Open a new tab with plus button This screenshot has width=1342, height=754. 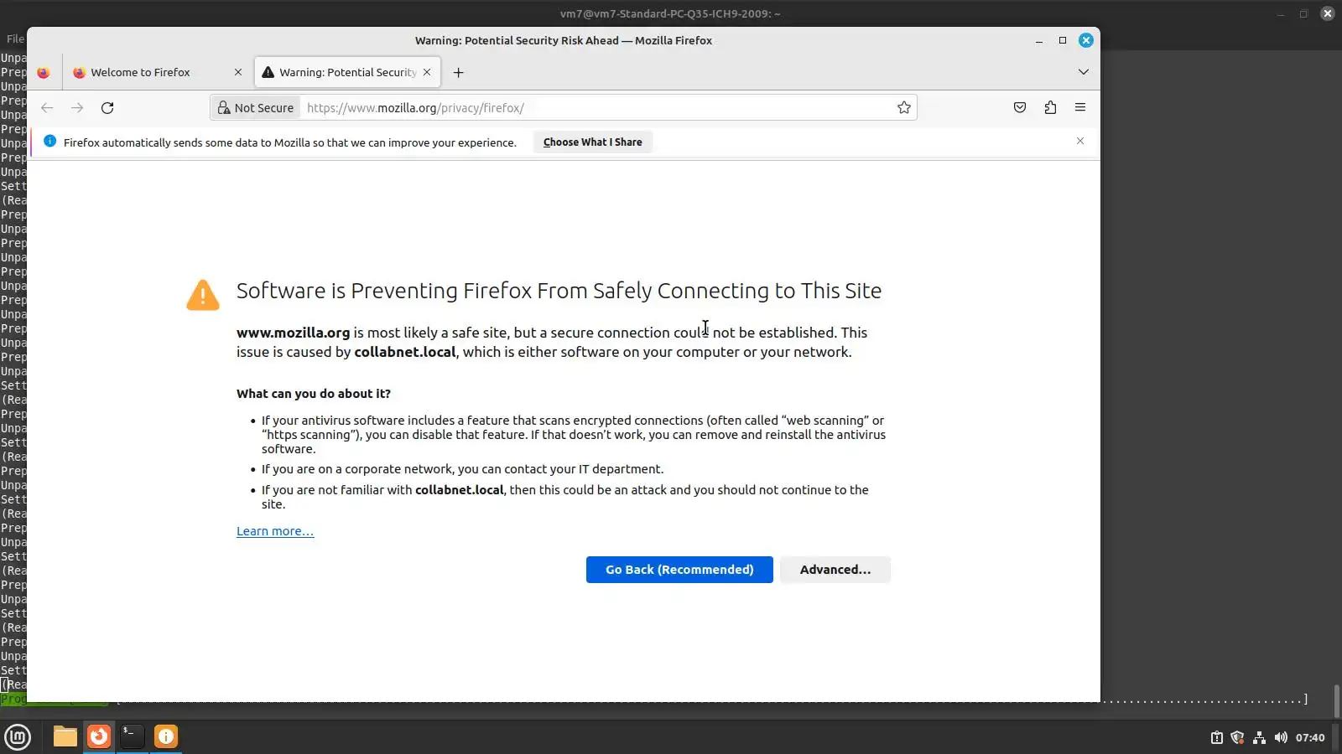[x=458, y=73]
